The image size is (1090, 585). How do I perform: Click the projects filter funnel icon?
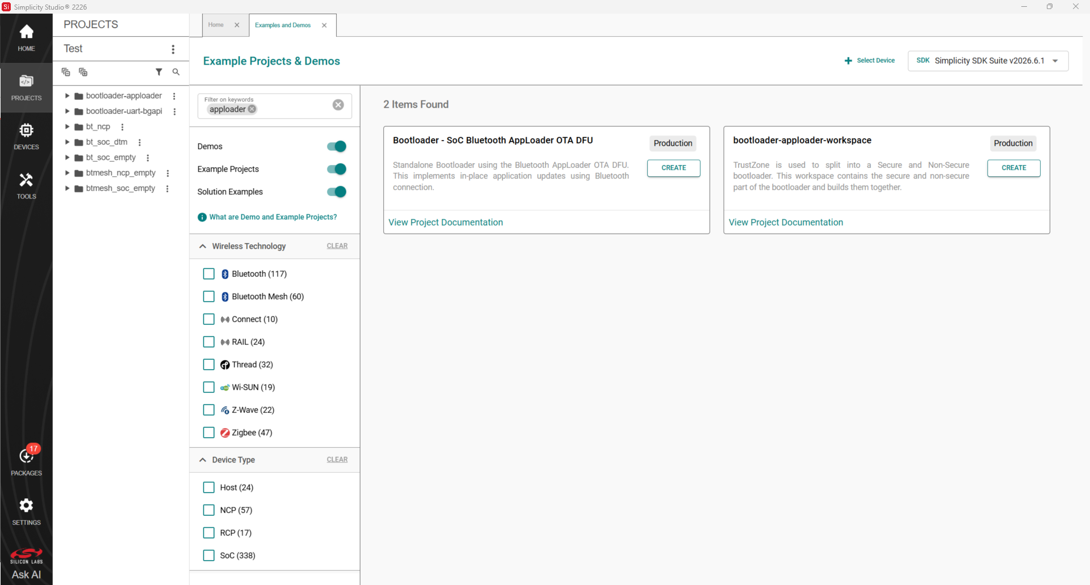tap(159, 72)
